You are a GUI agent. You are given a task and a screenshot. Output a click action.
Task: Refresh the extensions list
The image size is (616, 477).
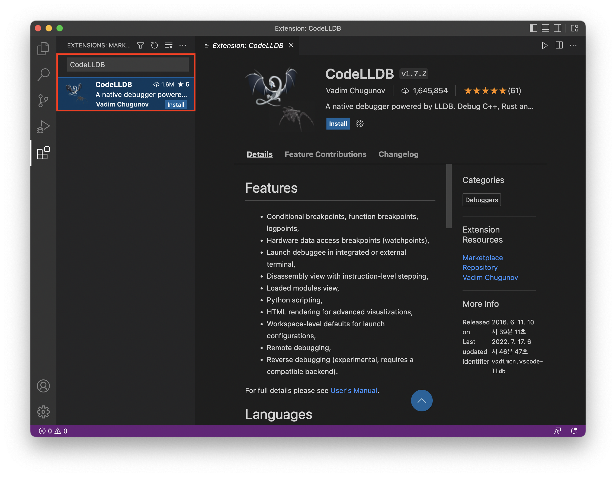(154, 45)
